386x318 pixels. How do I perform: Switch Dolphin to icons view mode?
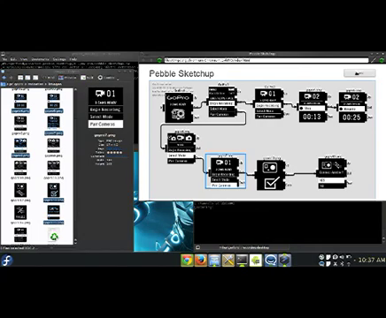pos(20,78)
